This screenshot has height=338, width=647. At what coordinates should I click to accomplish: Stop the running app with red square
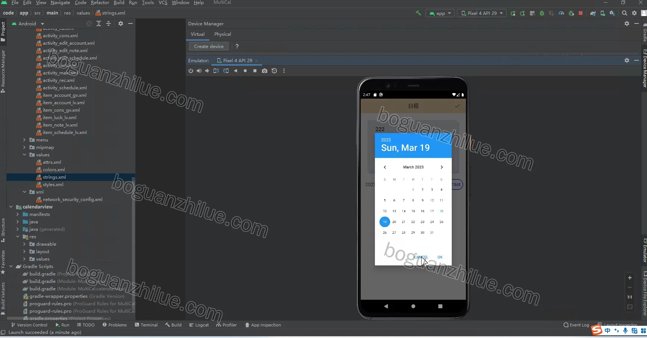tap(581, 13)
